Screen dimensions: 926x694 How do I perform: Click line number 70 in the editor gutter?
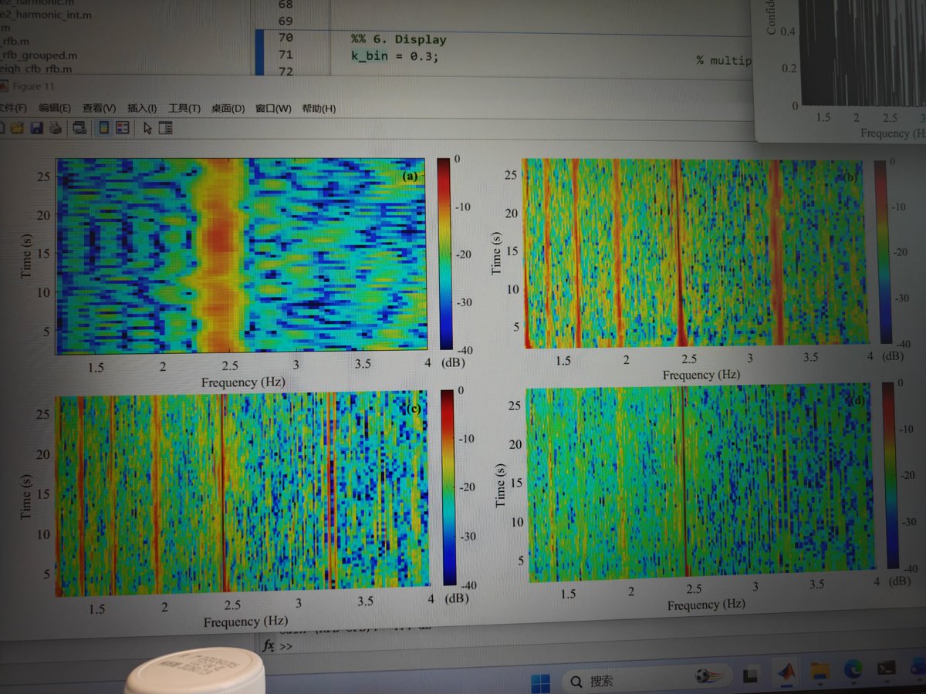point(285,38)
